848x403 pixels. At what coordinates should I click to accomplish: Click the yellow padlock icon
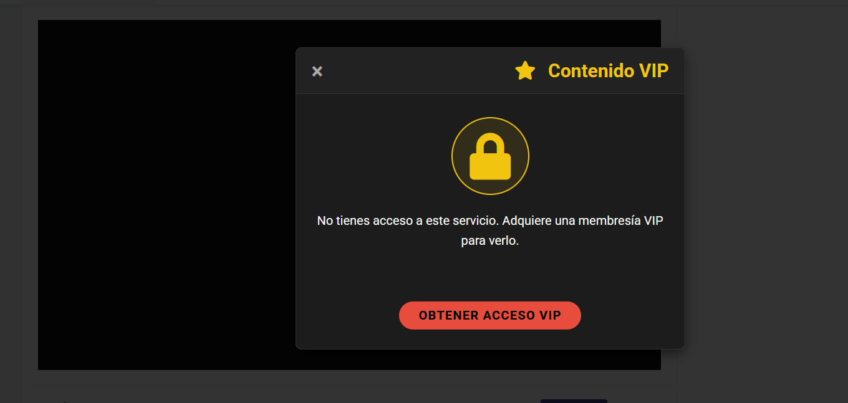coord(490,156)
